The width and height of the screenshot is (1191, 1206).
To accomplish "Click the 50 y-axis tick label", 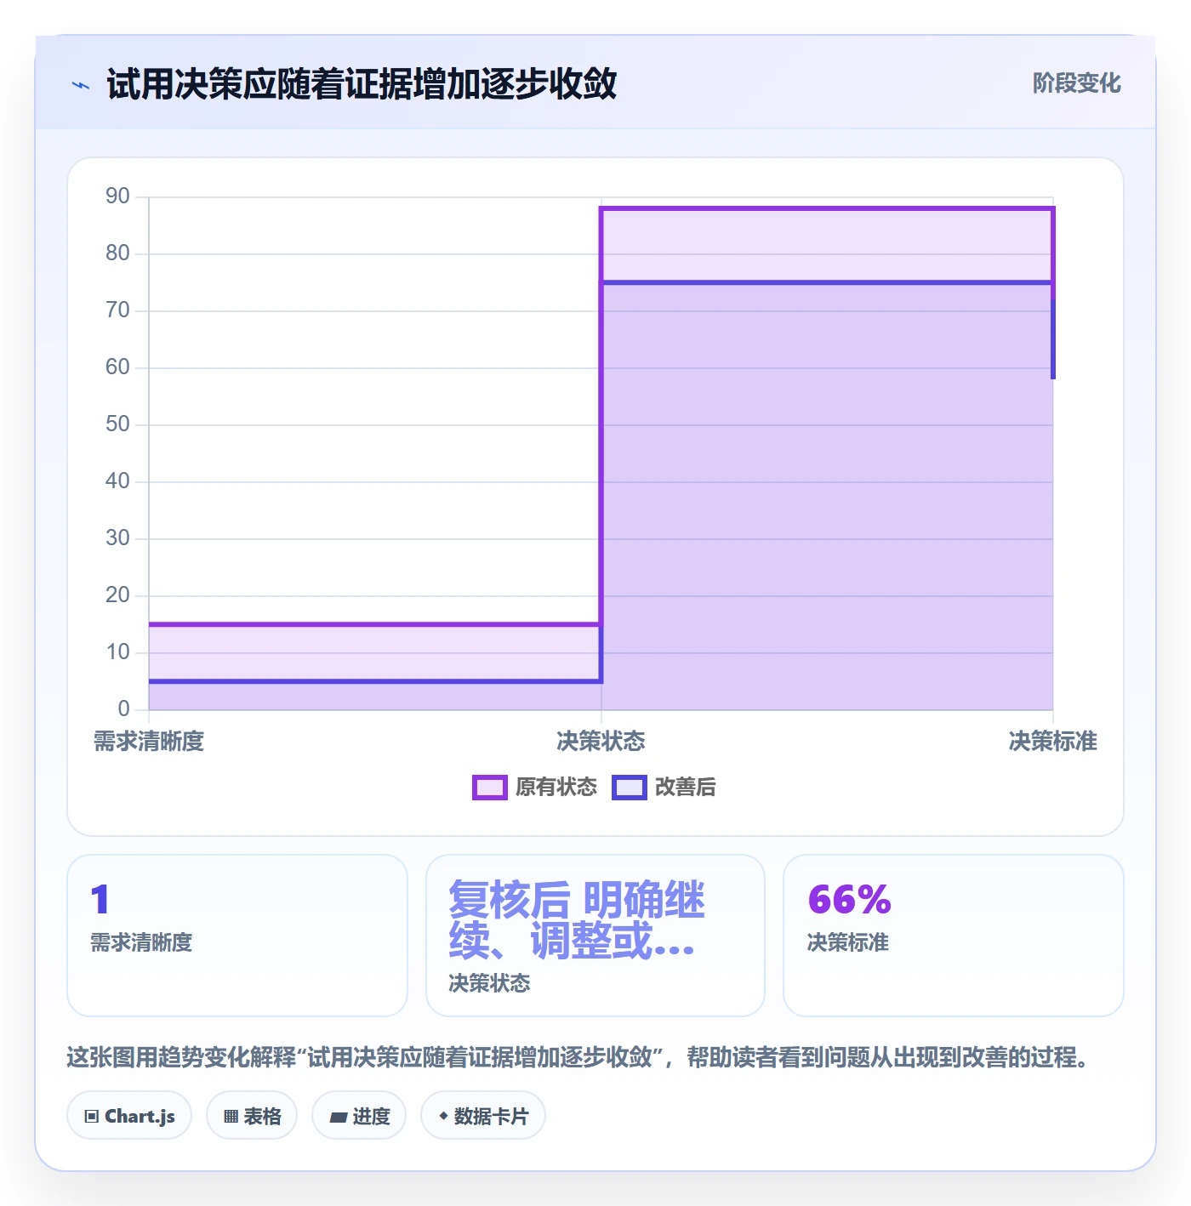I will [117, 424].
